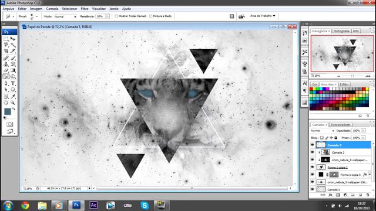The width and height of the screenshot is (376, 211).
Task: Select the Ellipse shape tool
Action: pos(13,90)
